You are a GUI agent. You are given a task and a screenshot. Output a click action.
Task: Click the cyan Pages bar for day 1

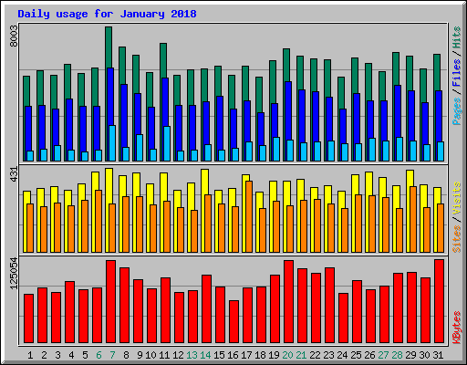30,156
